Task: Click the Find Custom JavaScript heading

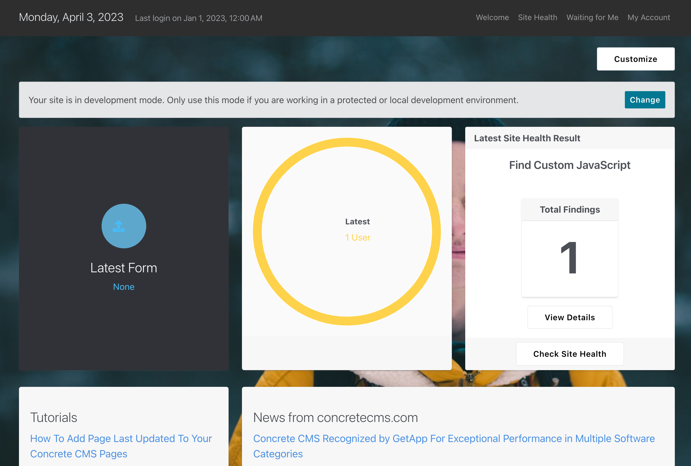Action: point(569,165)
